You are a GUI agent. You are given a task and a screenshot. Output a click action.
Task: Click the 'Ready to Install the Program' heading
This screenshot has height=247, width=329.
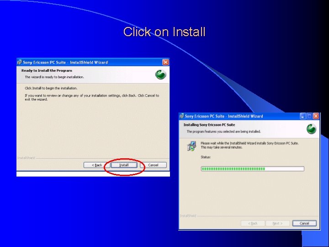pyautogui.click(x=47, y=70)
